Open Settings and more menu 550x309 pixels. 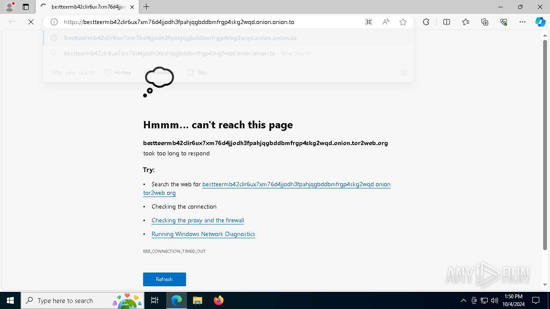point(522,22)
